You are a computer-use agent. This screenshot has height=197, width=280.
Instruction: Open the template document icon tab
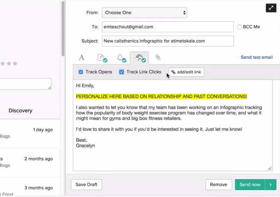click(100, 58)
